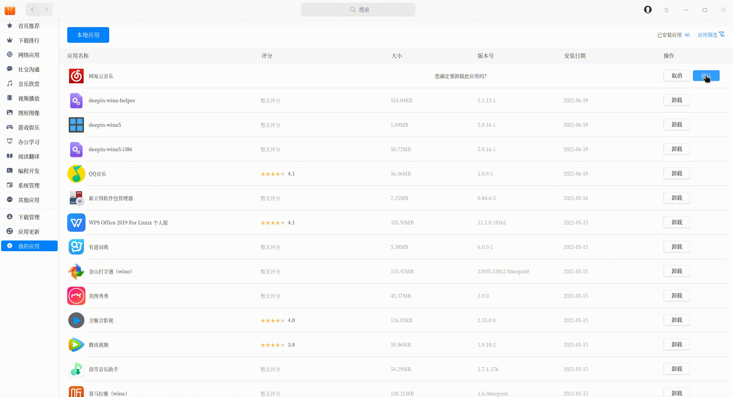Uninstall 喜马拉雅 (wine)
The height and width of the screenshot is (397, 733).
pos(677,392)
